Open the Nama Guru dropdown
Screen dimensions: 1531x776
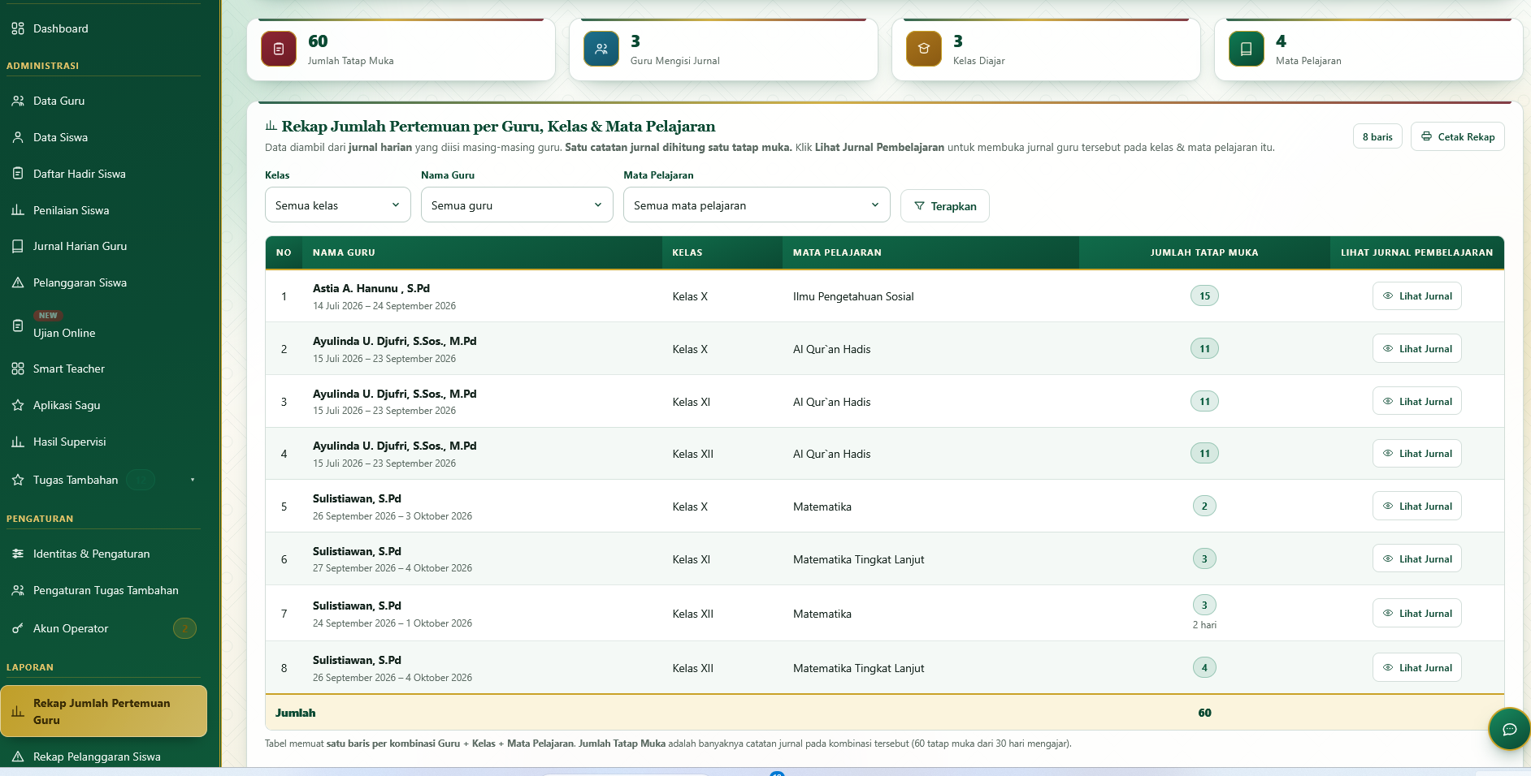click(x=517, y=205)
